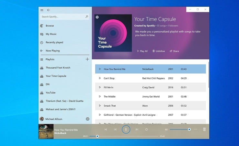Click the track list scrollbar
Screen dimensions: 239x146
tap(209, 74)
